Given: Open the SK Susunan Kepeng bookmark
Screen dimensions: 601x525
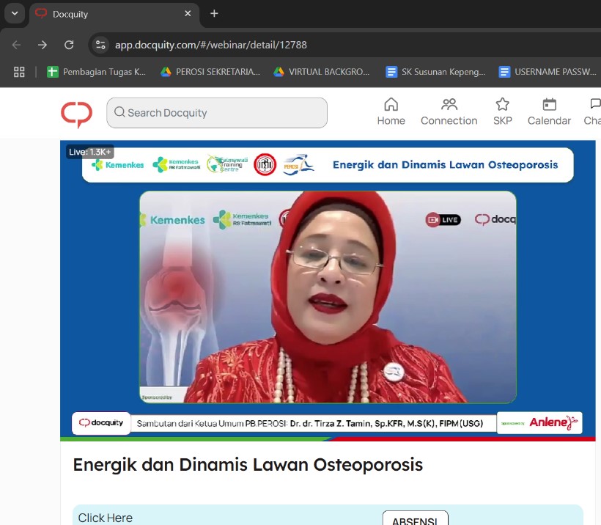Looking at the screenshot, I should 436,72.
